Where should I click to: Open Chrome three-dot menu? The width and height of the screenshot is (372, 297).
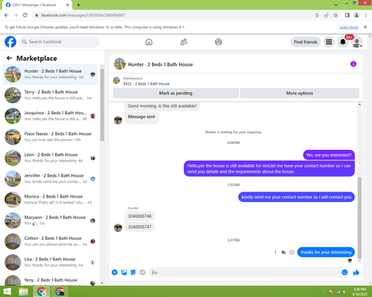pos(366,15)
